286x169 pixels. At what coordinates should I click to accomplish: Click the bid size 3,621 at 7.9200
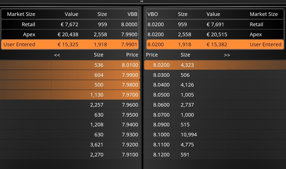click(x=97, y=145)
